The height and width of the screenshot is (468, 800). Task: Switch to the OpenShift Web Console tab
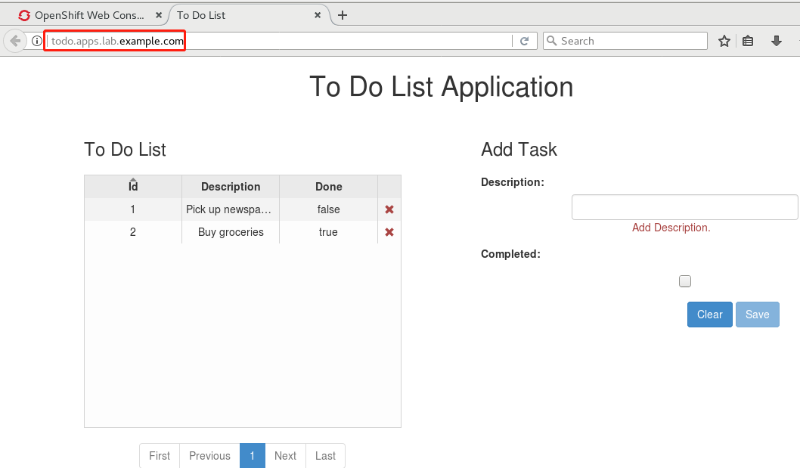pos(89,15)
